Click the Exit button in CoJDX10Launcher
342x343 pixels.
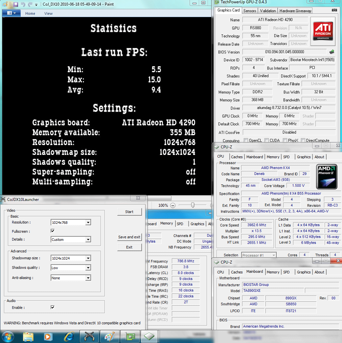coord(129,247)
